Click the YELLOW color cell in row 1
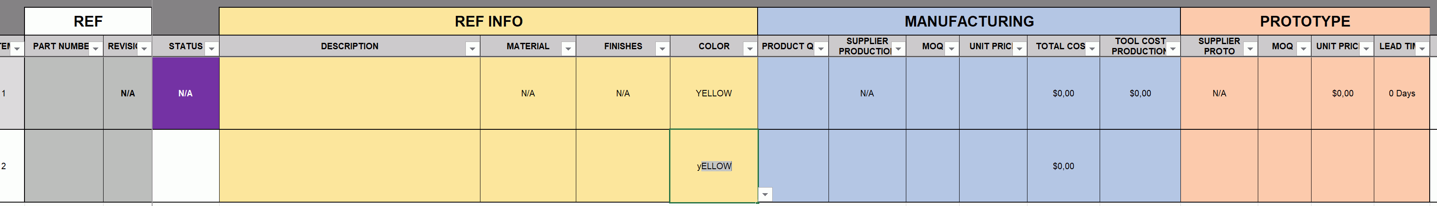Screen dimensions: 1437x206 [713, 93]
